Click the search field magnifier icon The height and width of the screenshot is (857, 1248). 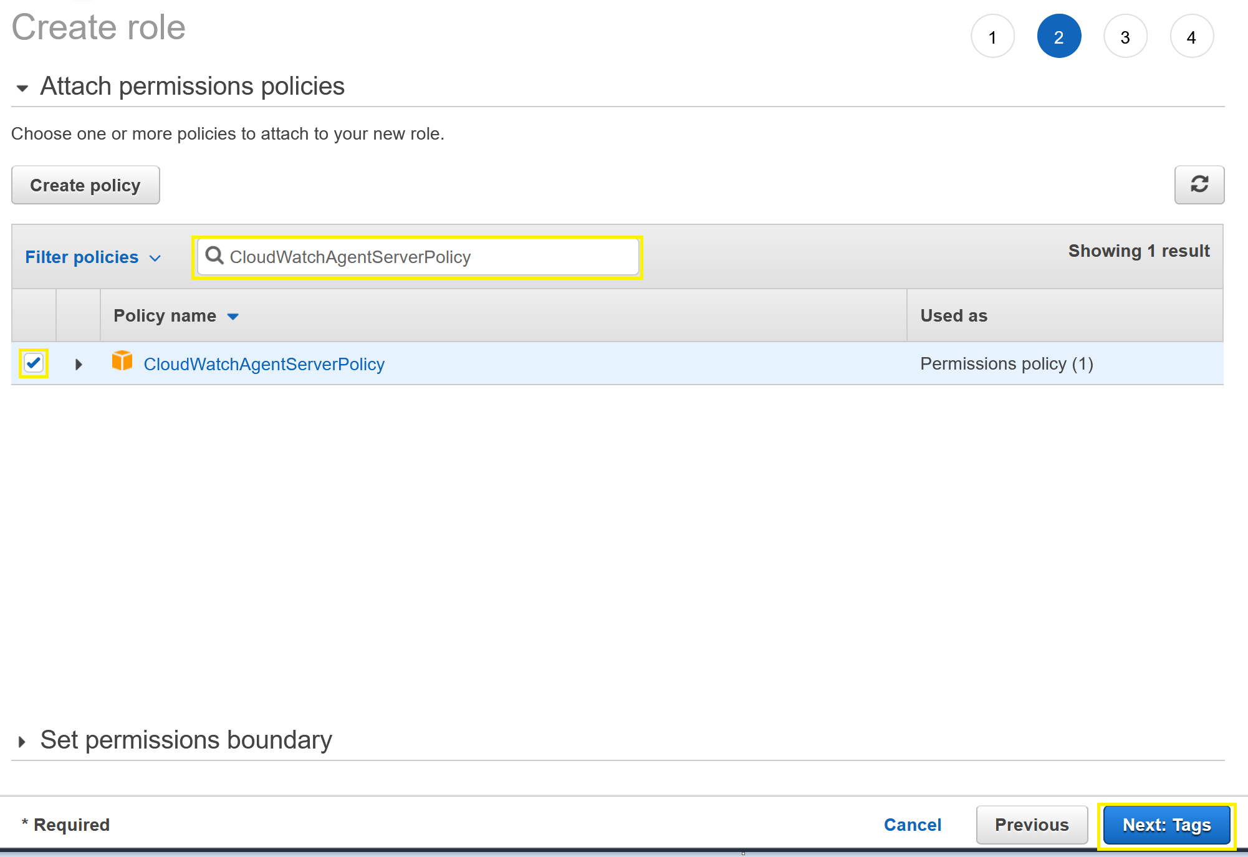215,256
